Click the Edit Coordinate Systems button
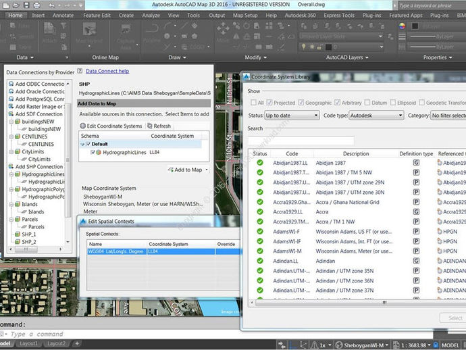This screenshot has height=350, width=466. pyautogui.click(x=111, y=126)
